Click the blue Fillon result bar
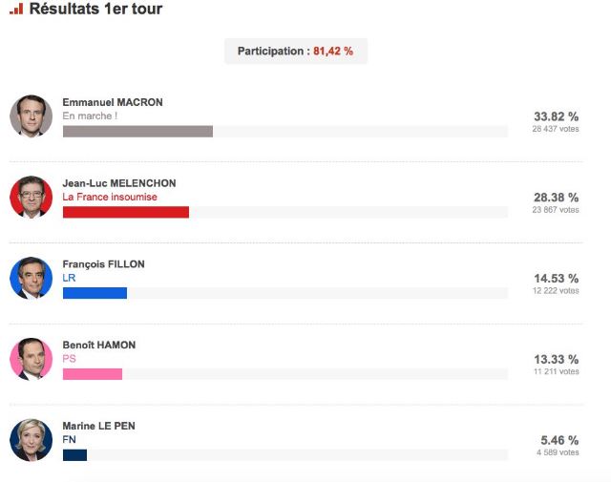Viewport: 611px width, 482px height. click(95, 293)
